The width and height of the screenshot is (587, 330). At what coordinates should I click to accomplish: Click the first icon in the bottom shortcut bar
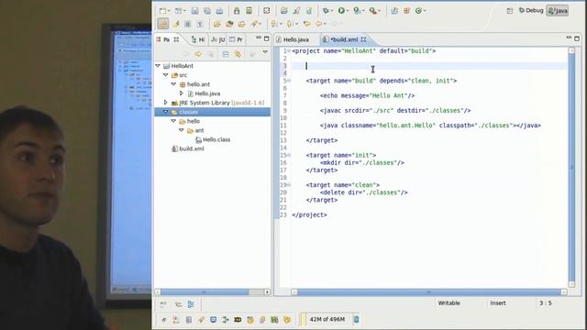(x=163, y=320)
